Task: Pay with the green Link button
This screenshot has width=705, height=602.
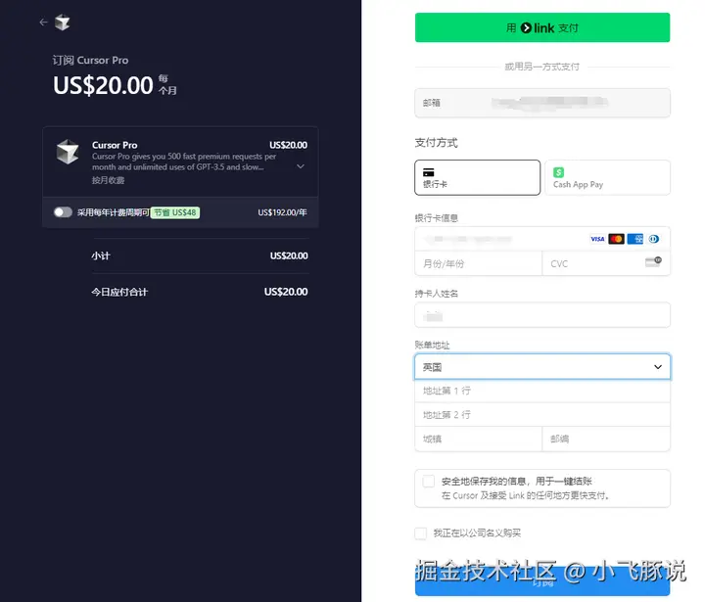Action: click(x=542, y=27)
